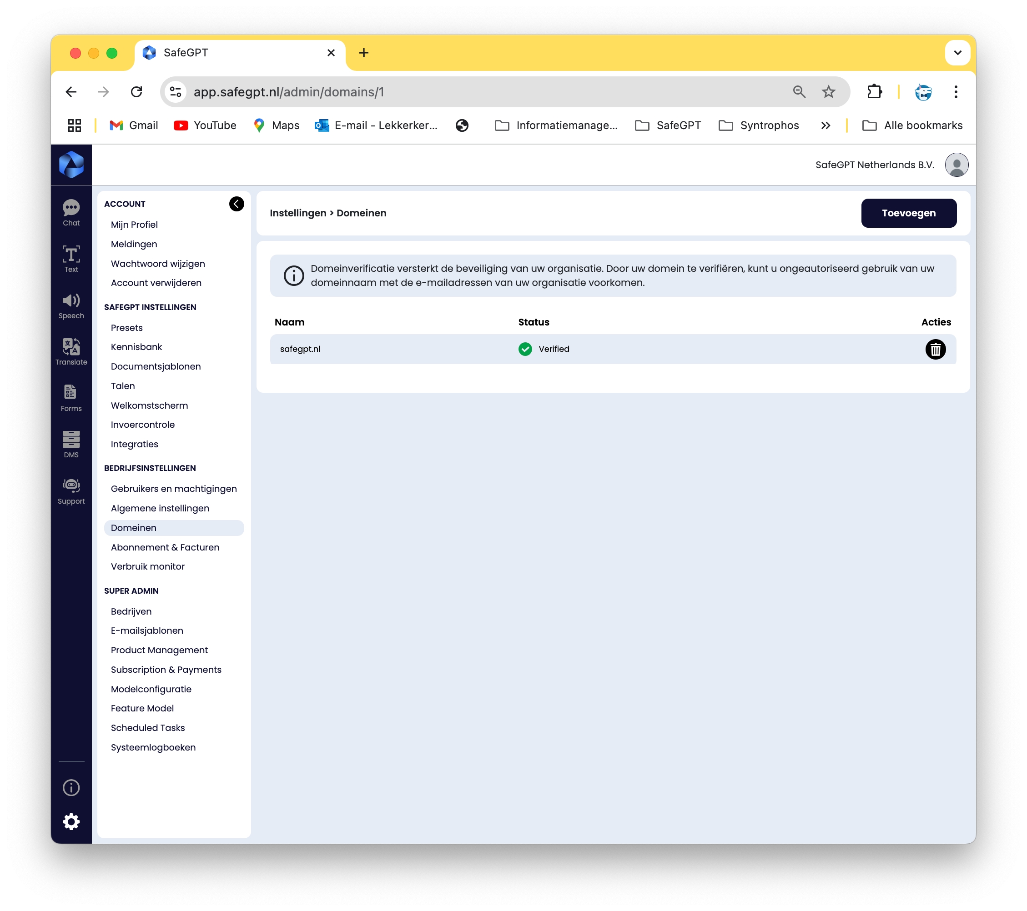
Task: Click the info icon in dark sidebar
Action: [x=71, y=787]
